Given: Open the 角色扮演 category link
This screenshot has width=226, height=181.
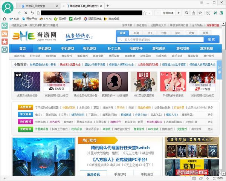Looking at the screenshot, I should 19,56.
